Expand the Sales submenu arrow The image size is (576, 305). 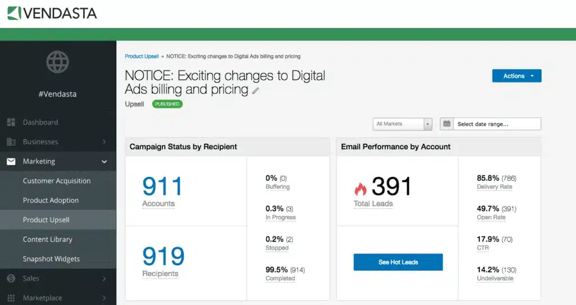104,279
